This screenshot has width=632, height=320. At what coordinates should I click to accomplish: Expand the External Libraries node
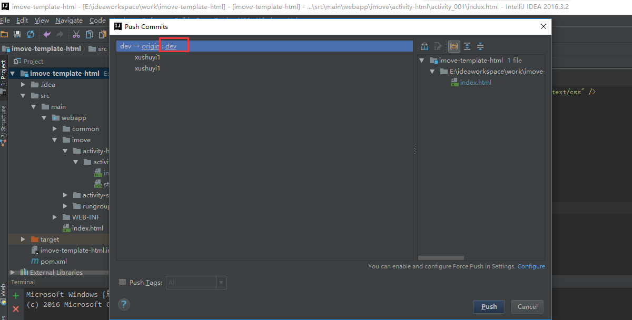[x=13, y=273]
